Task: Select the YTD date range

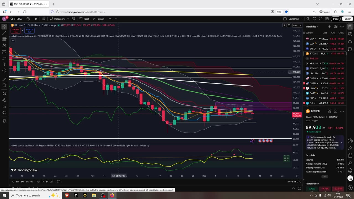Action: click(37, 182)
